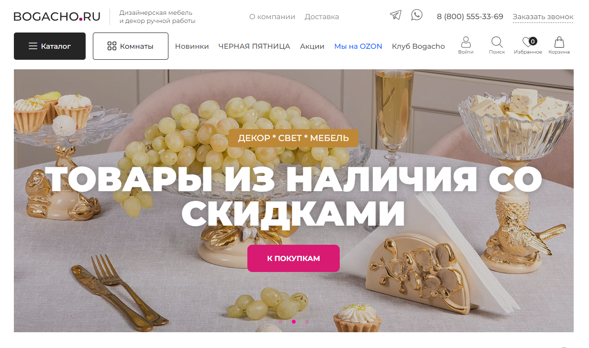
Task: Select the active second banner slide dot
Action: [x=294, y=322]
